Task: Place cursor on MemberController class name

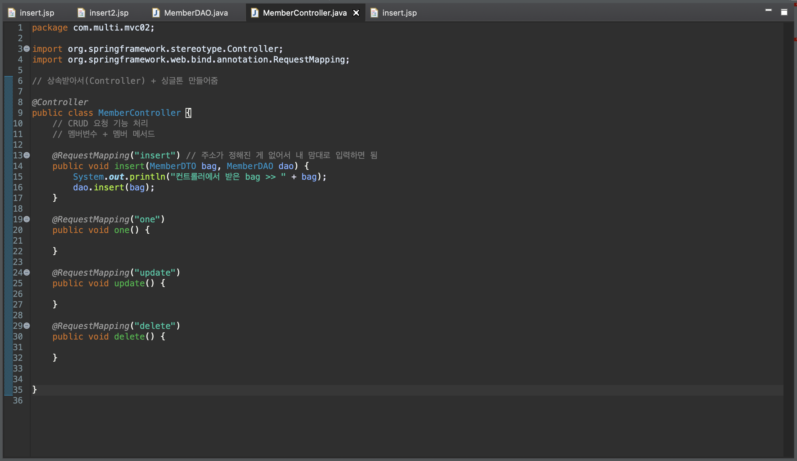Action: [139, 113]
